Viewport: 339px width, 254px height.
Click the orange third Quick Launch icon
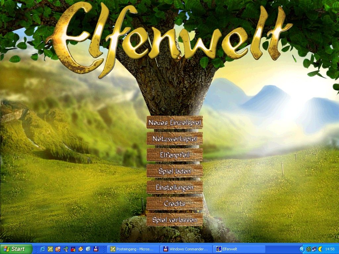coord(58,249)
